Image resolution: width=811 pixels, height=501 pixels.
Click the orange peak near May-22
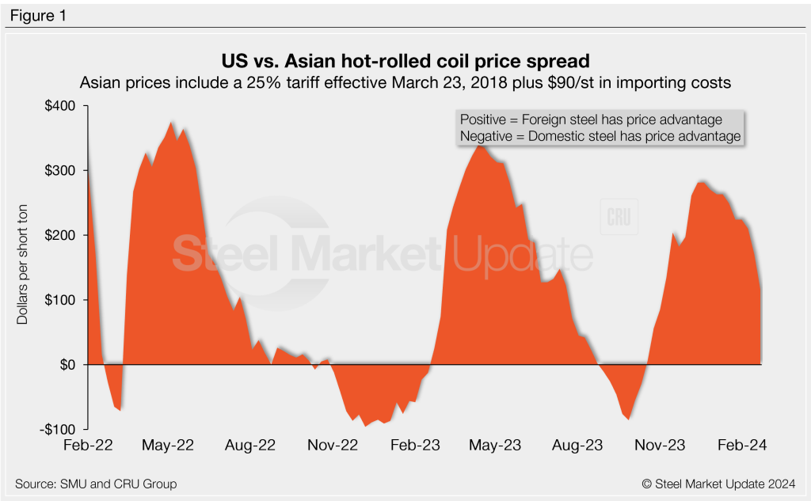[171, 127]
